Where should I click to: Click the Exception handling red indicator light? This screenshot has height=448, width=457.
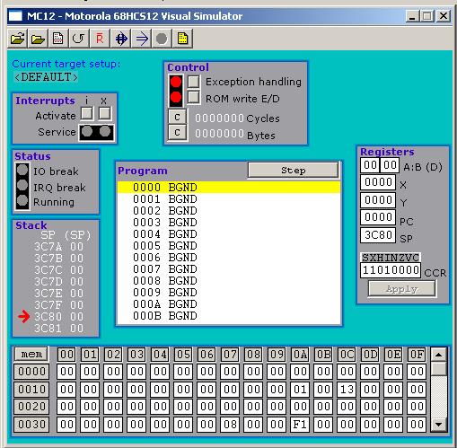176,82
